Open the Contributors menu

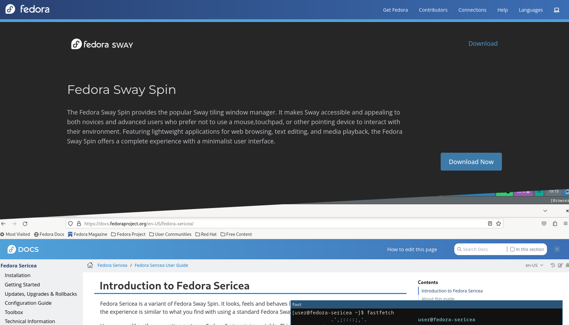433,10
